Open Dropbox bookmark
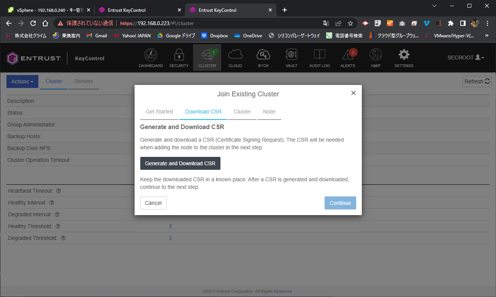This screenshot has height=297, width=496. pos(215,35)
